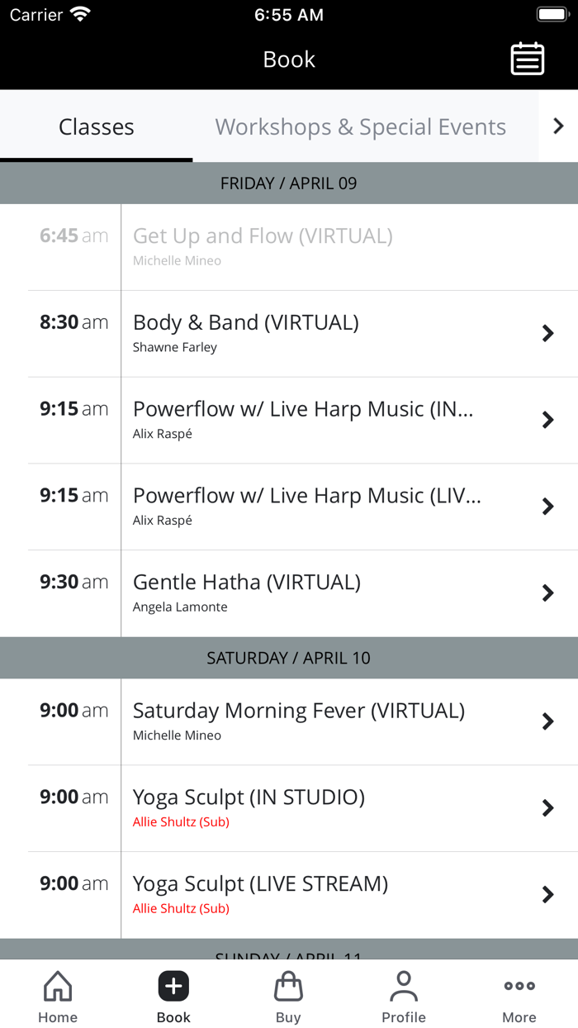Tap the Home house icon

(58, 987)
